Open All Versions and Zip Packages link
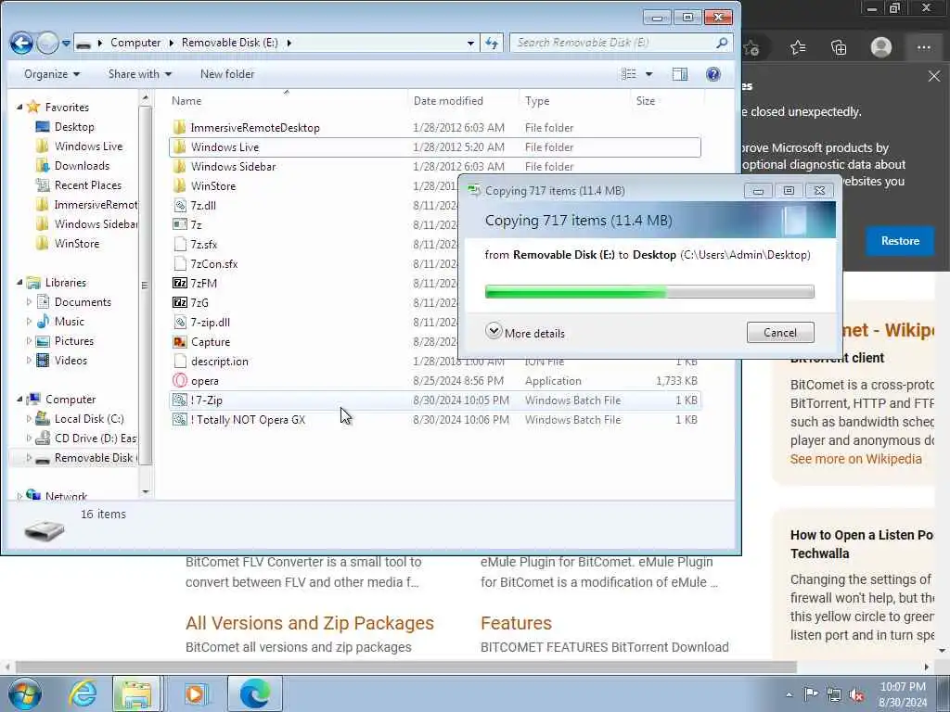The height and width of the screenshot is (712, 950). (310, 623)
